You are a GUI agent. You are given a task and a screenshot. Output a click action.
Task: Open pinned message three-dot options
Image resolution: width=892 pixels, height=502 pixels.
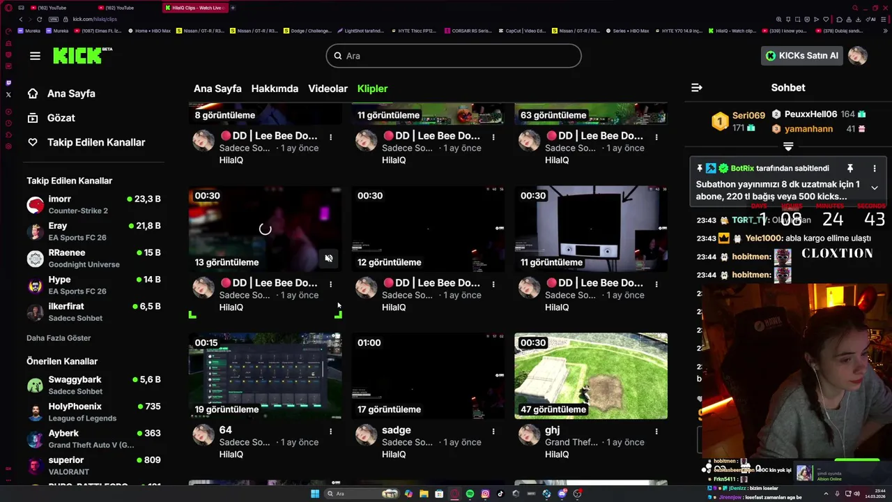click(875, 168)
